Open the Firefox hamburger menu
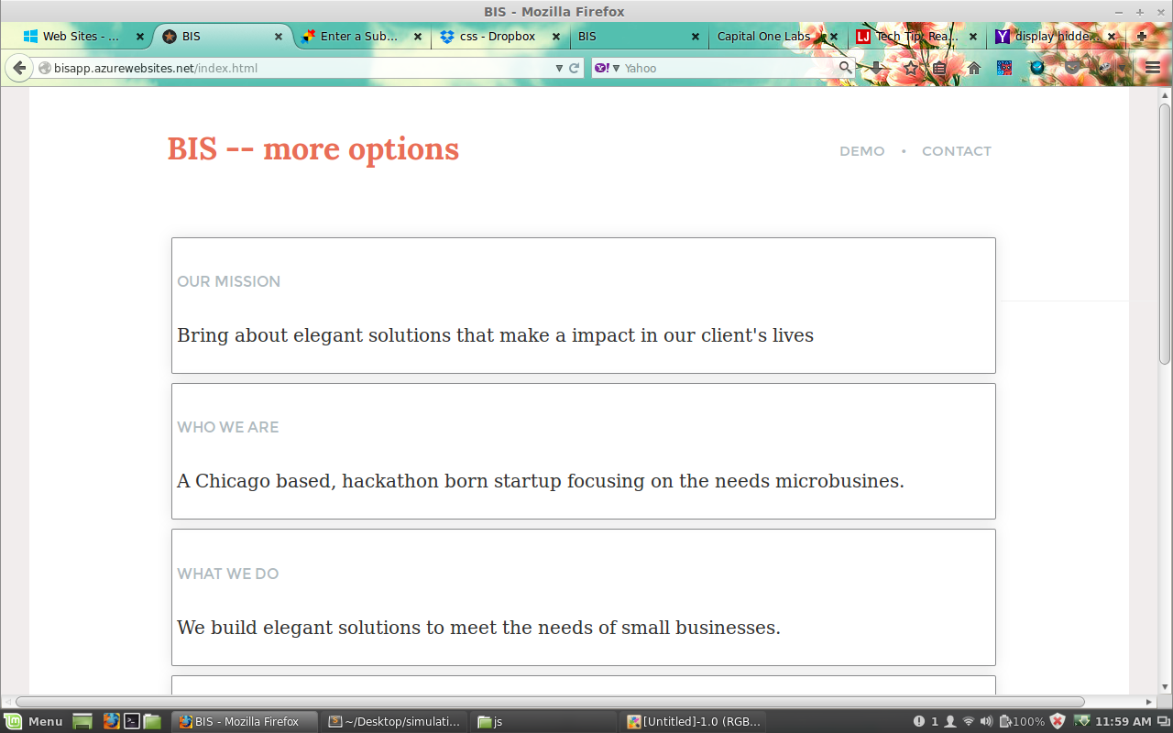Viewport: 1173px width, 733px height. point(1153,68)
